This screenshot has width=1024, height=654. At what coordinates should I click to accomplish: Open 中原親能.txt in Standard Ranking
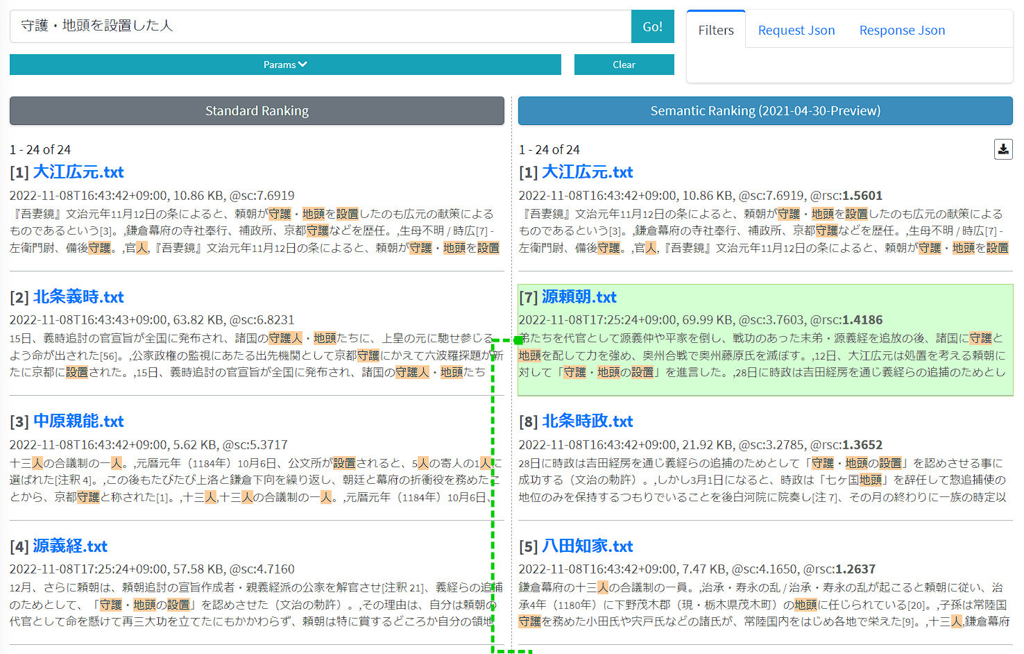pyautogui.click(x=78, y=421)
